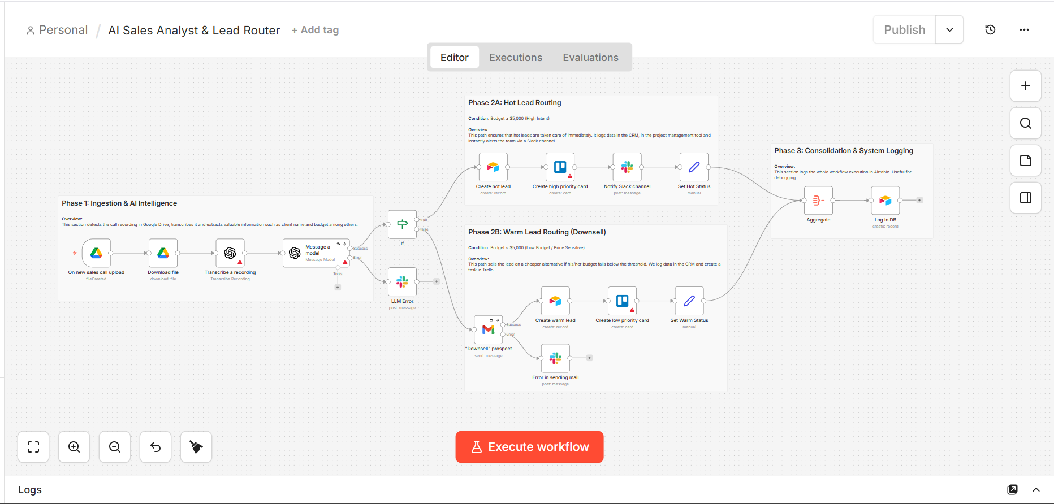
Task: Click Add tag next to workflow name
Action: [x=315, y=30]
